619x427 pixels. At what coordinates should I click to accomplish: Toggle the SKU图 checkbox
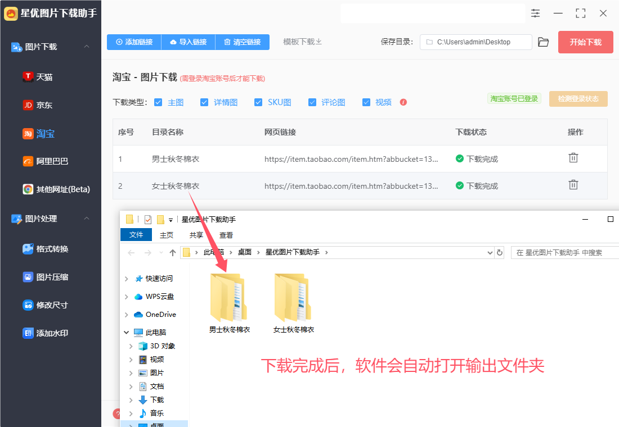(x=258, y=102)
